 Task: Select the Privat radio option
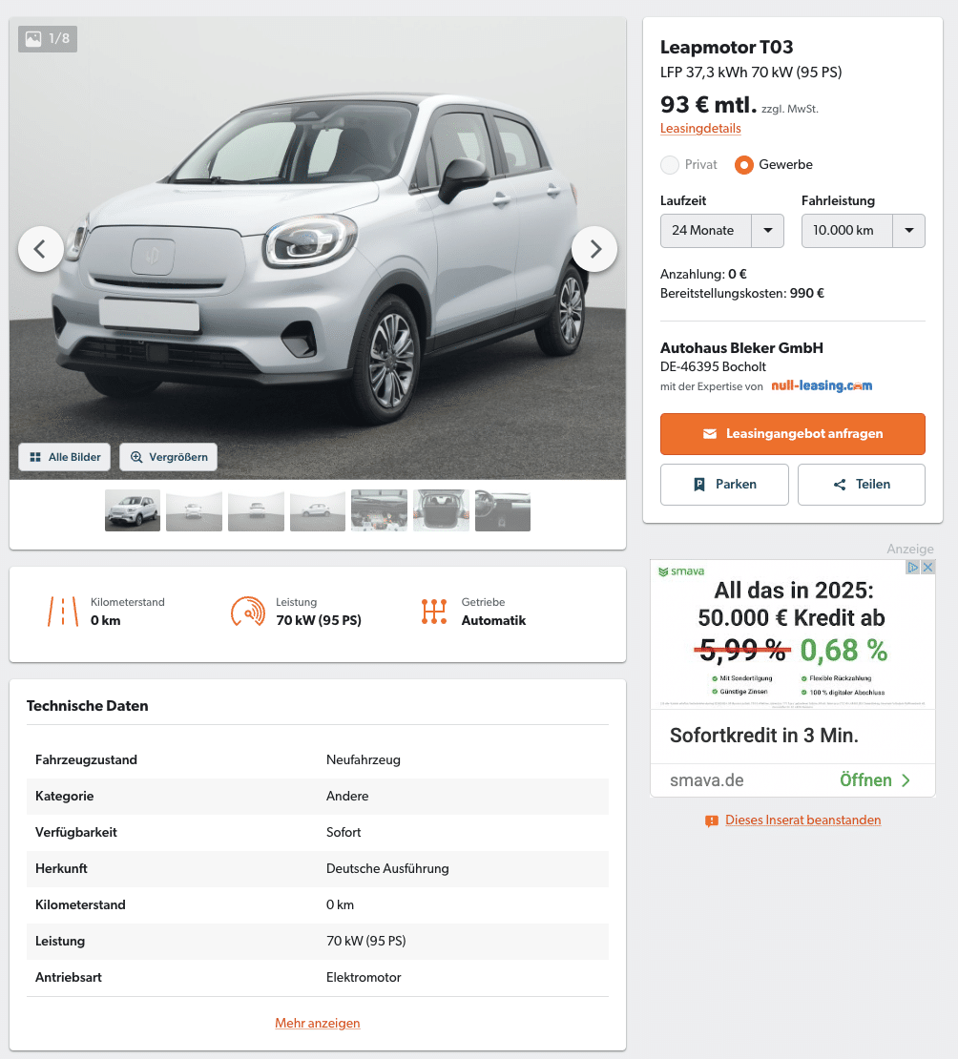(670, 165)
